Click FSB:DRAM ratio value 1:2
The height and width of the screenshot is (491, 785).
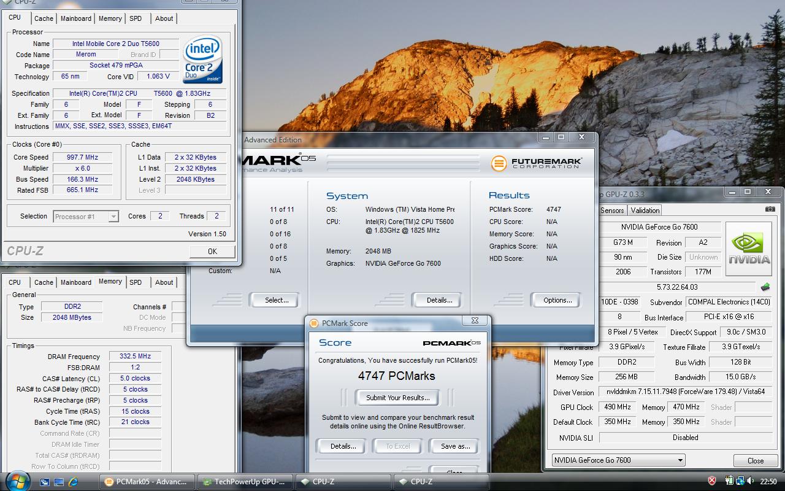click(136, 367)
